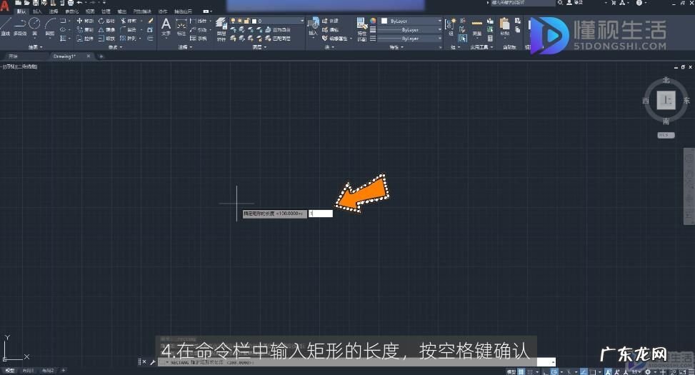
Task: Expand the Layers (图层) panel
Action: [259, 47]
